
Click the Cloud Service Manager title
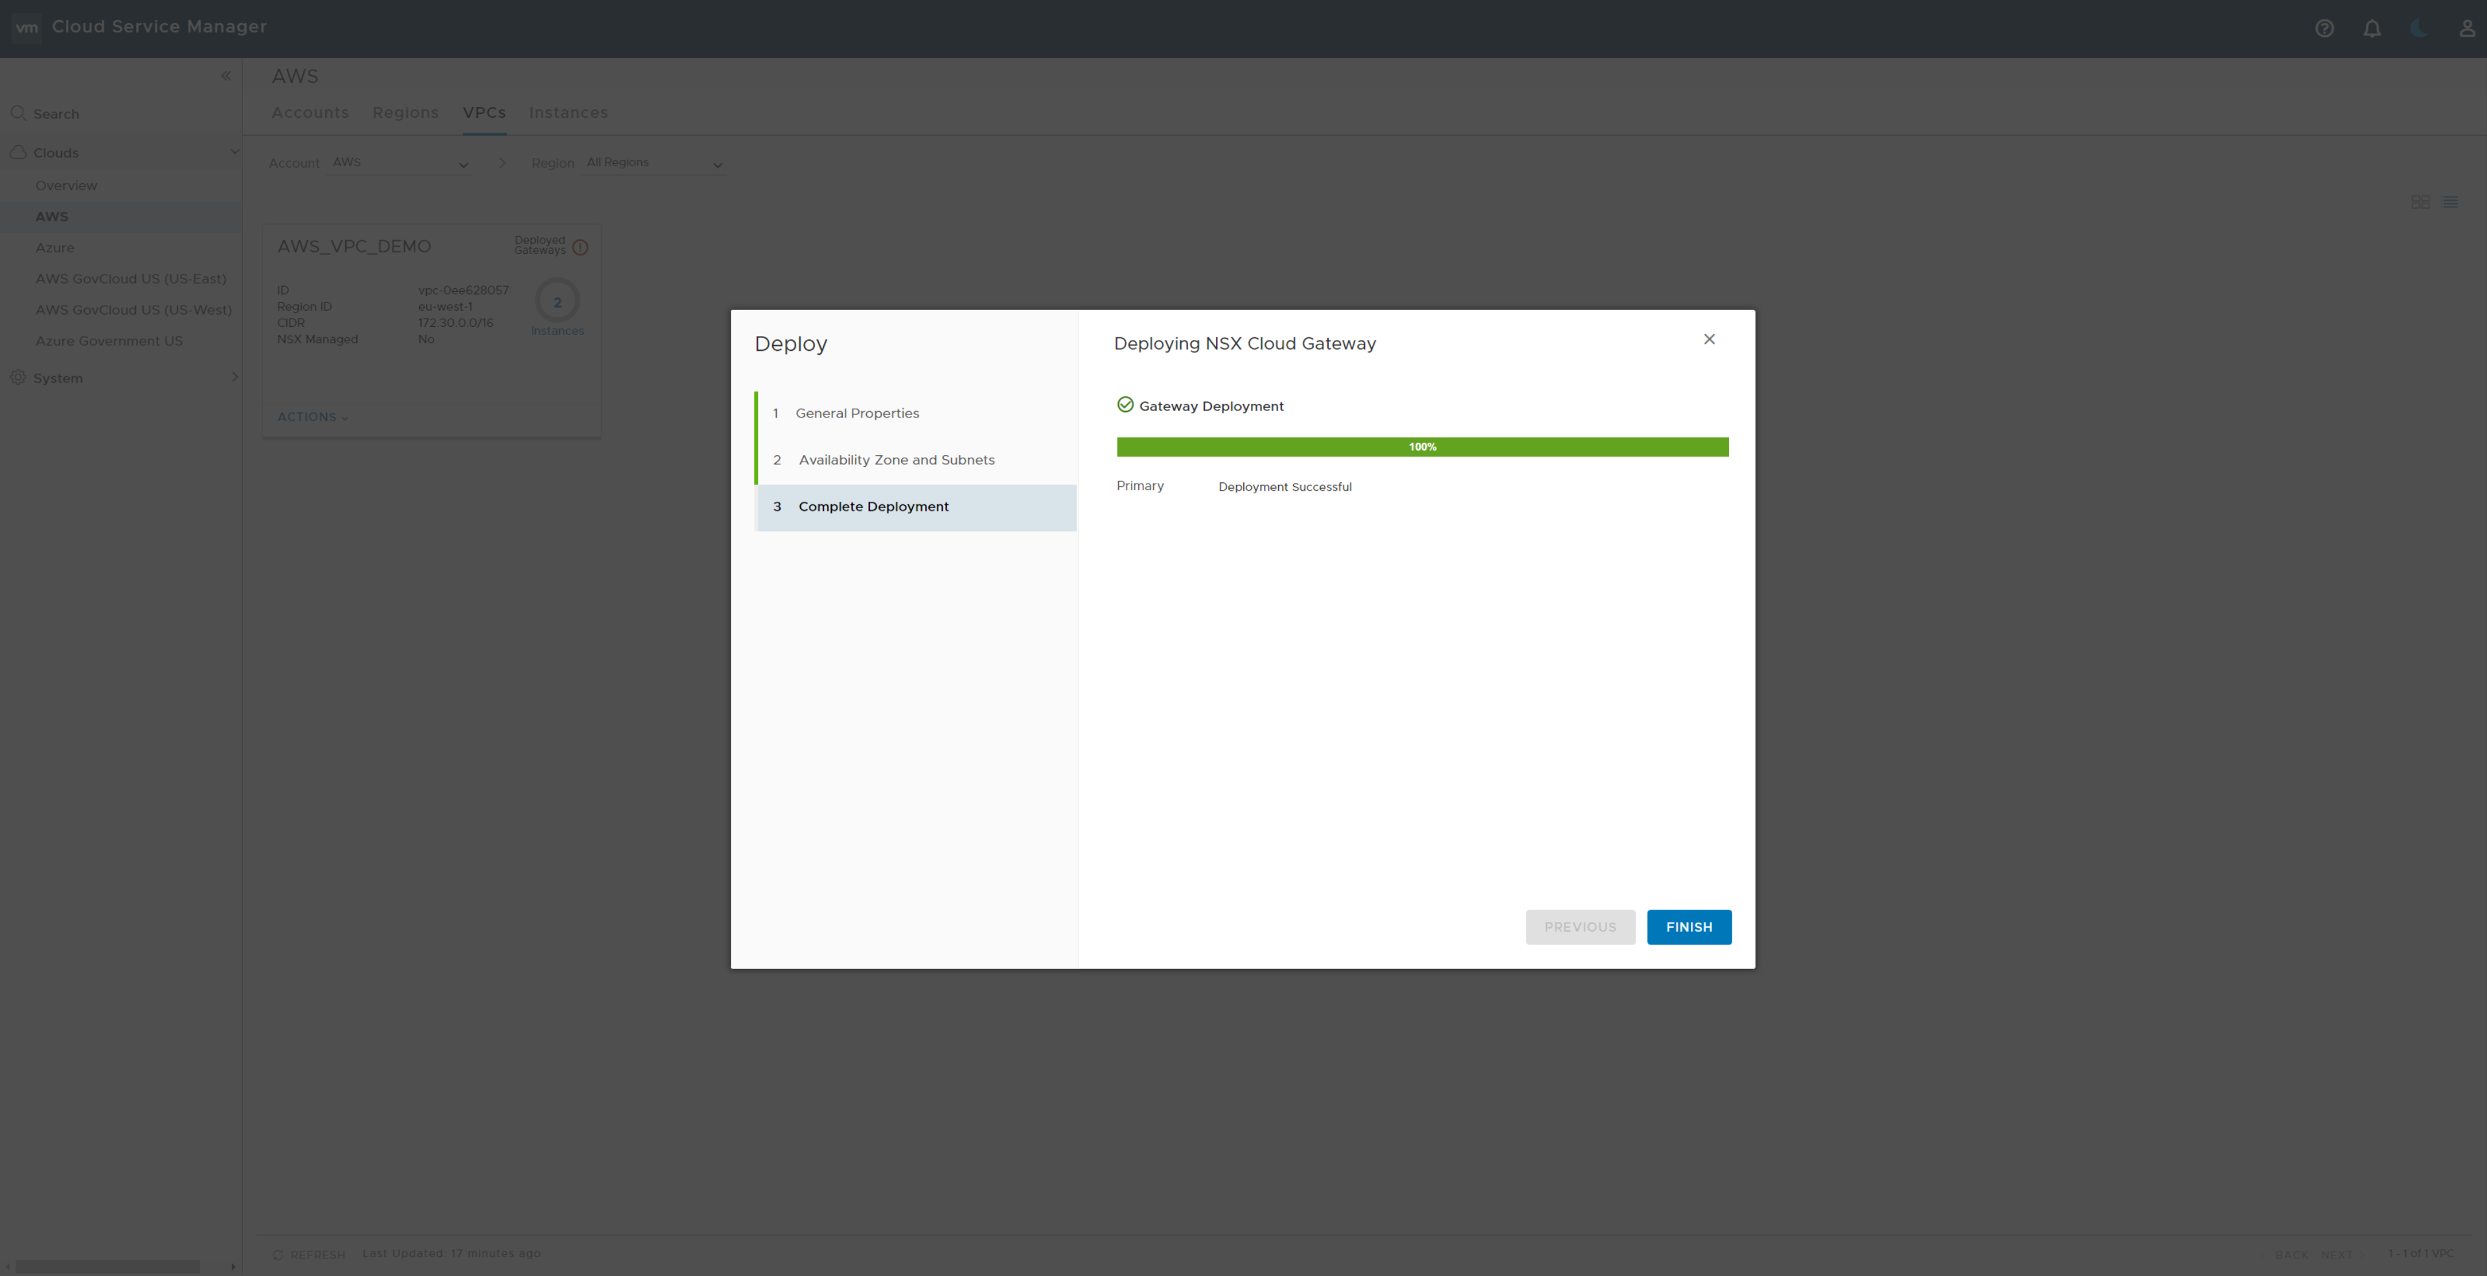(159, 27)
